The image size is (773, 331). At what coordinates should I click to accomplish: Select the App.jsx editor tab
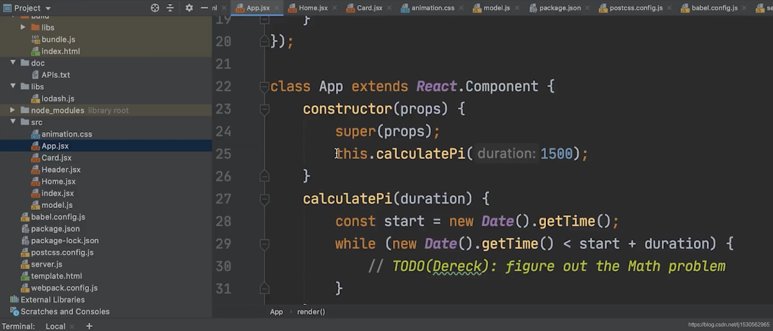click(x=258, y=8)
